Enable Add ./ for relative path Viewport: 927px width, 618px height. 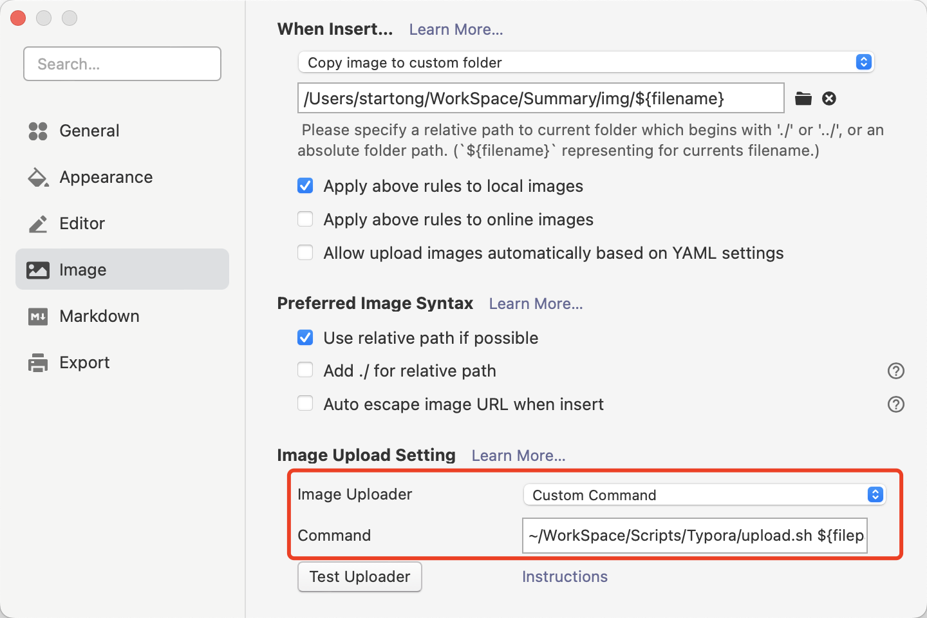(305, 371)
